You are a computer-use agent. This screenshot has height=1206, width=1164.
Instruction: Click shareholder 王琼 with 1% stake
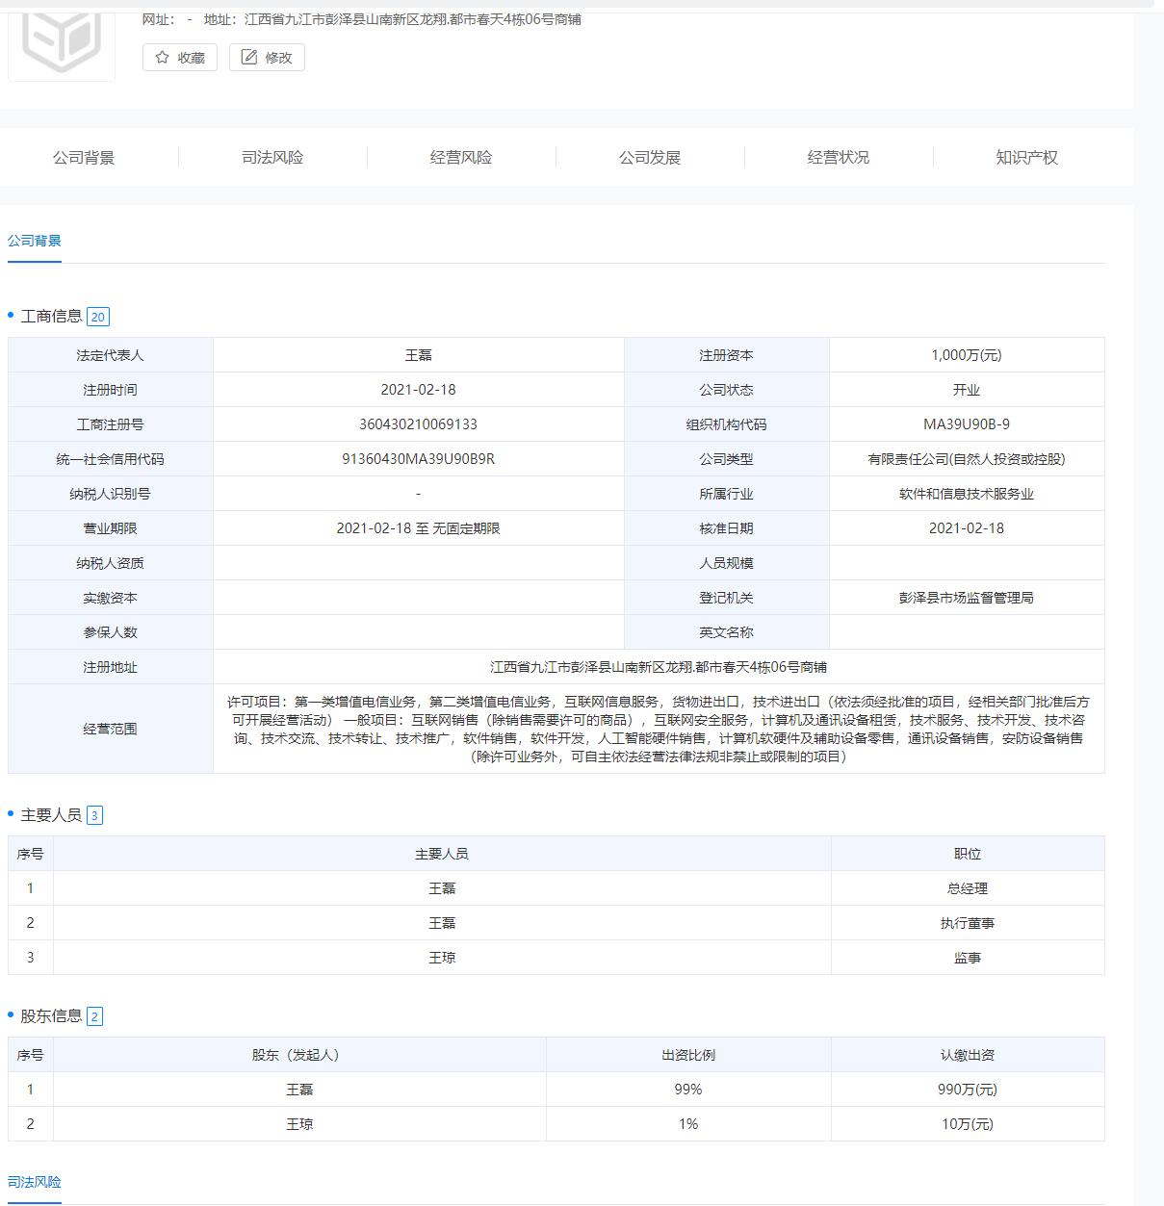click(x=299, y=1124)
